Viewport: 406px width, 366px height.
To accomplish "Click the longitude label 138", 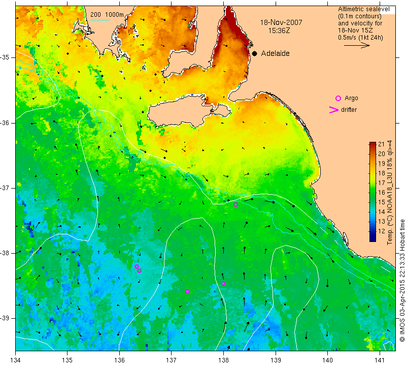I will (223, 360).
